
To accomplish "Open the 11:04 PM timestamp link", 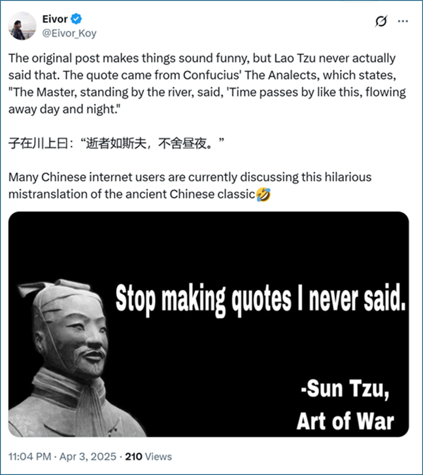I will [x=29, y=457].
